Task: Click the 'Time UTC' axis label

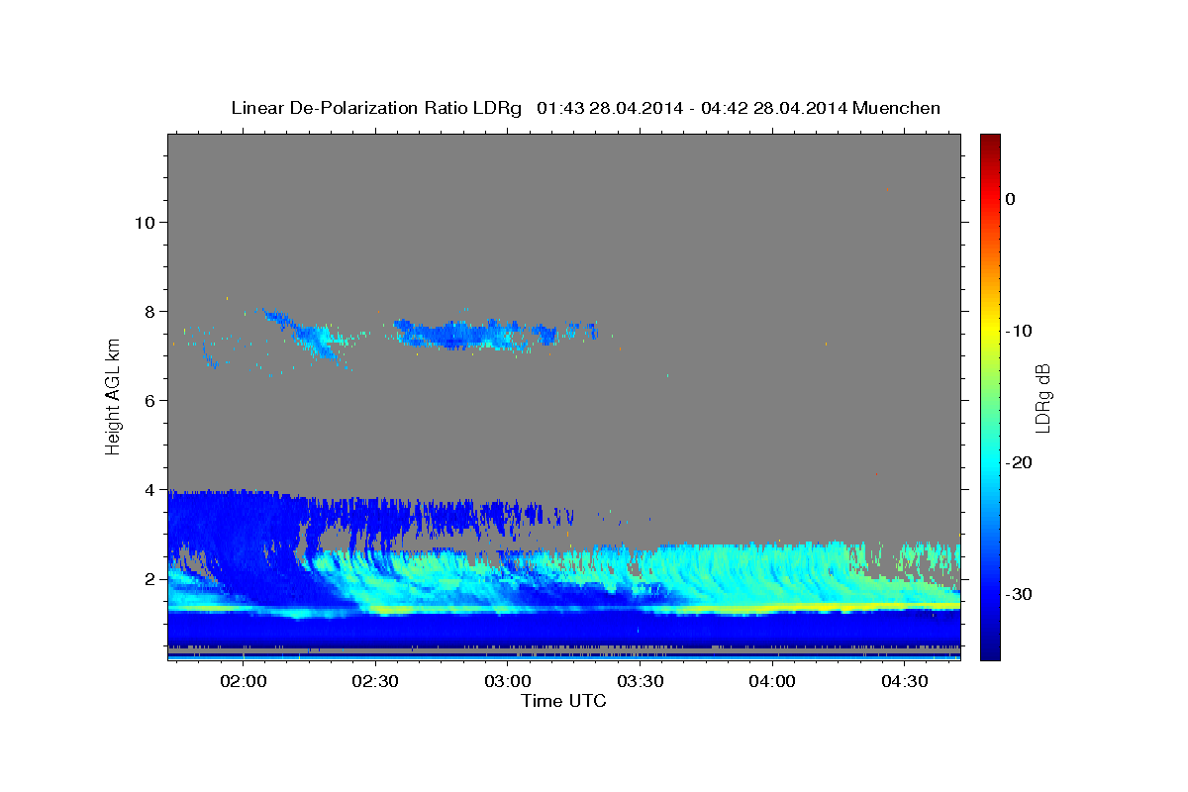Action: tap(563, 701)
